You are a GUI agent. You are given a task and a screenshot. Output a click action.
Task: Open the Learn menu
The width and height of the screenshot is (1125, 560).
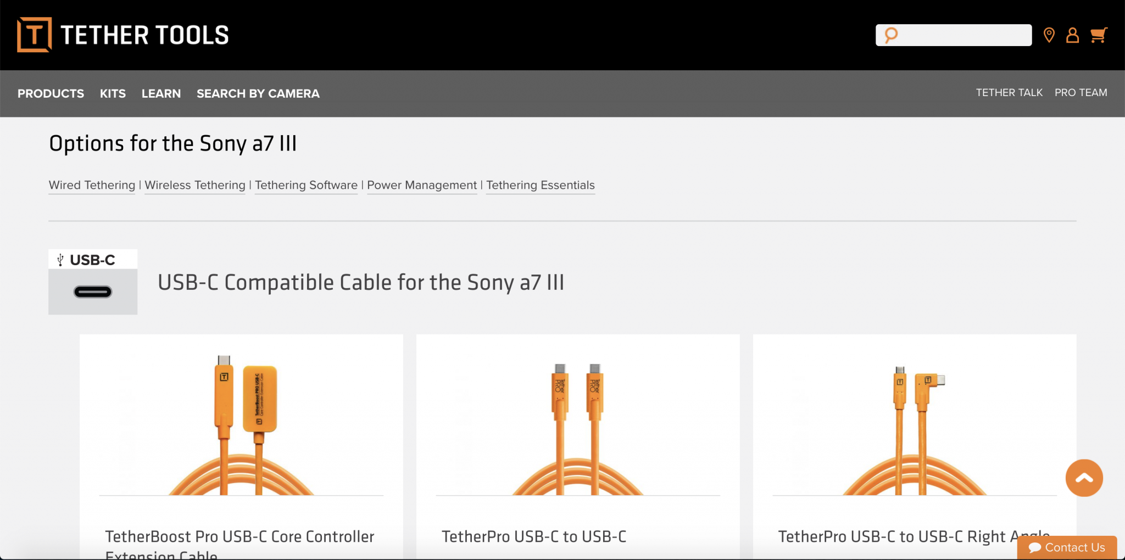tap(161, 93)
